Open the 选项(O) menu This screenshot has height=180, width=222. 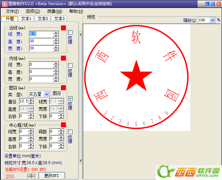33,11
